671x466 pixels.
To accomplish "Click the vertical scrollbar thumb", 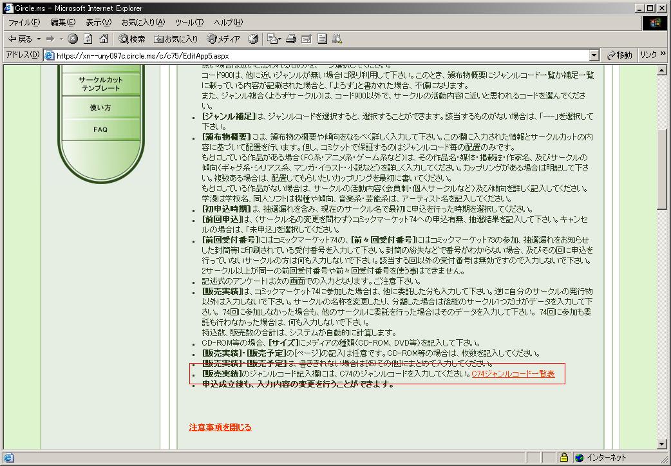I will click(661, 169).
